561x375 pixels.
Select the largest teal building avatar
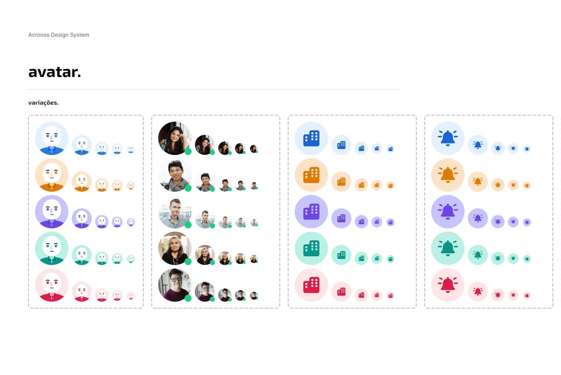pos(311,248)
